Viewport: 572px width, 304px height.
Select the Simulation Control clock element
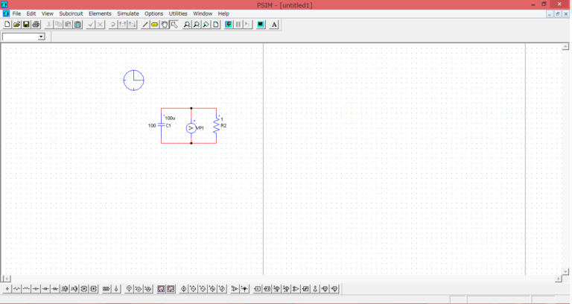133,80
